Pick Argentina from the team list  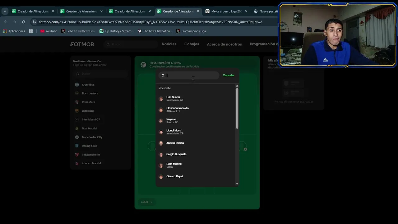(x=100, y=85)
